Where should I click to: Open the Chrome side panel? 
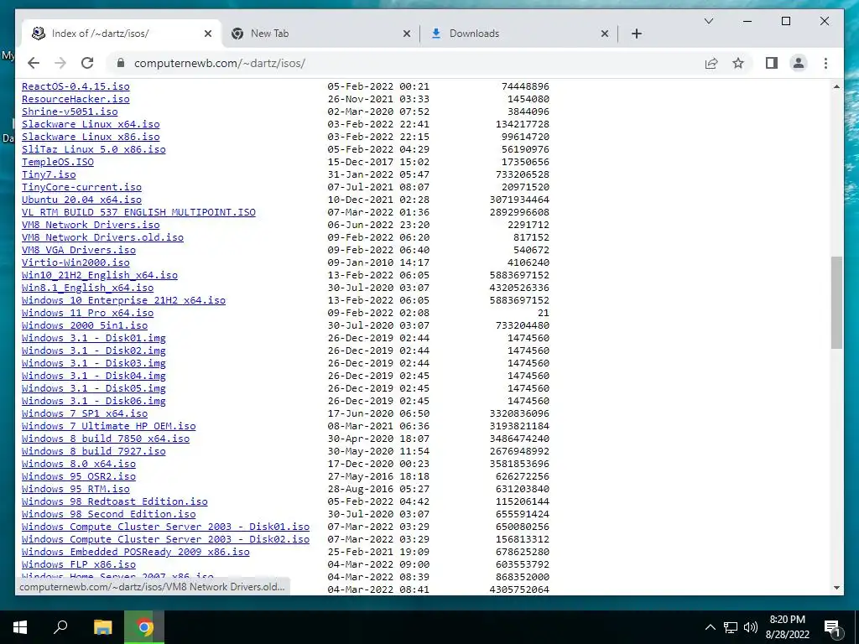(x=772, y=63)
